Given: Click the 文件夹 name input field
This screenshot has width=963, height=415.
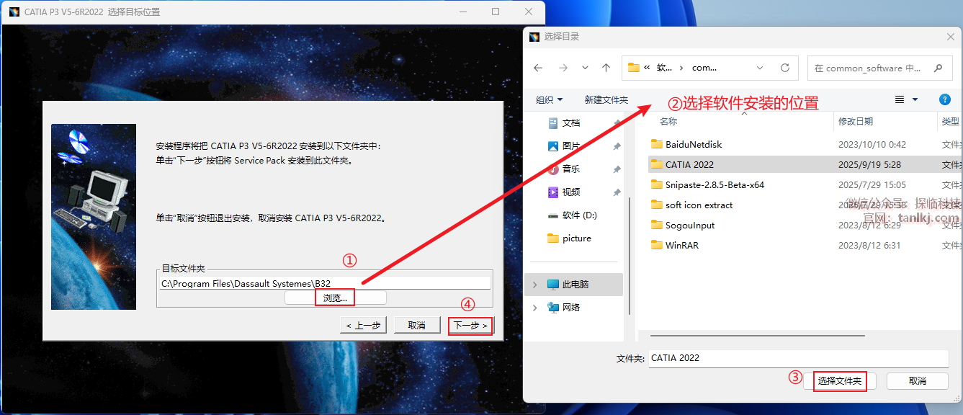Looking at the screenshot, I should 799,358.
